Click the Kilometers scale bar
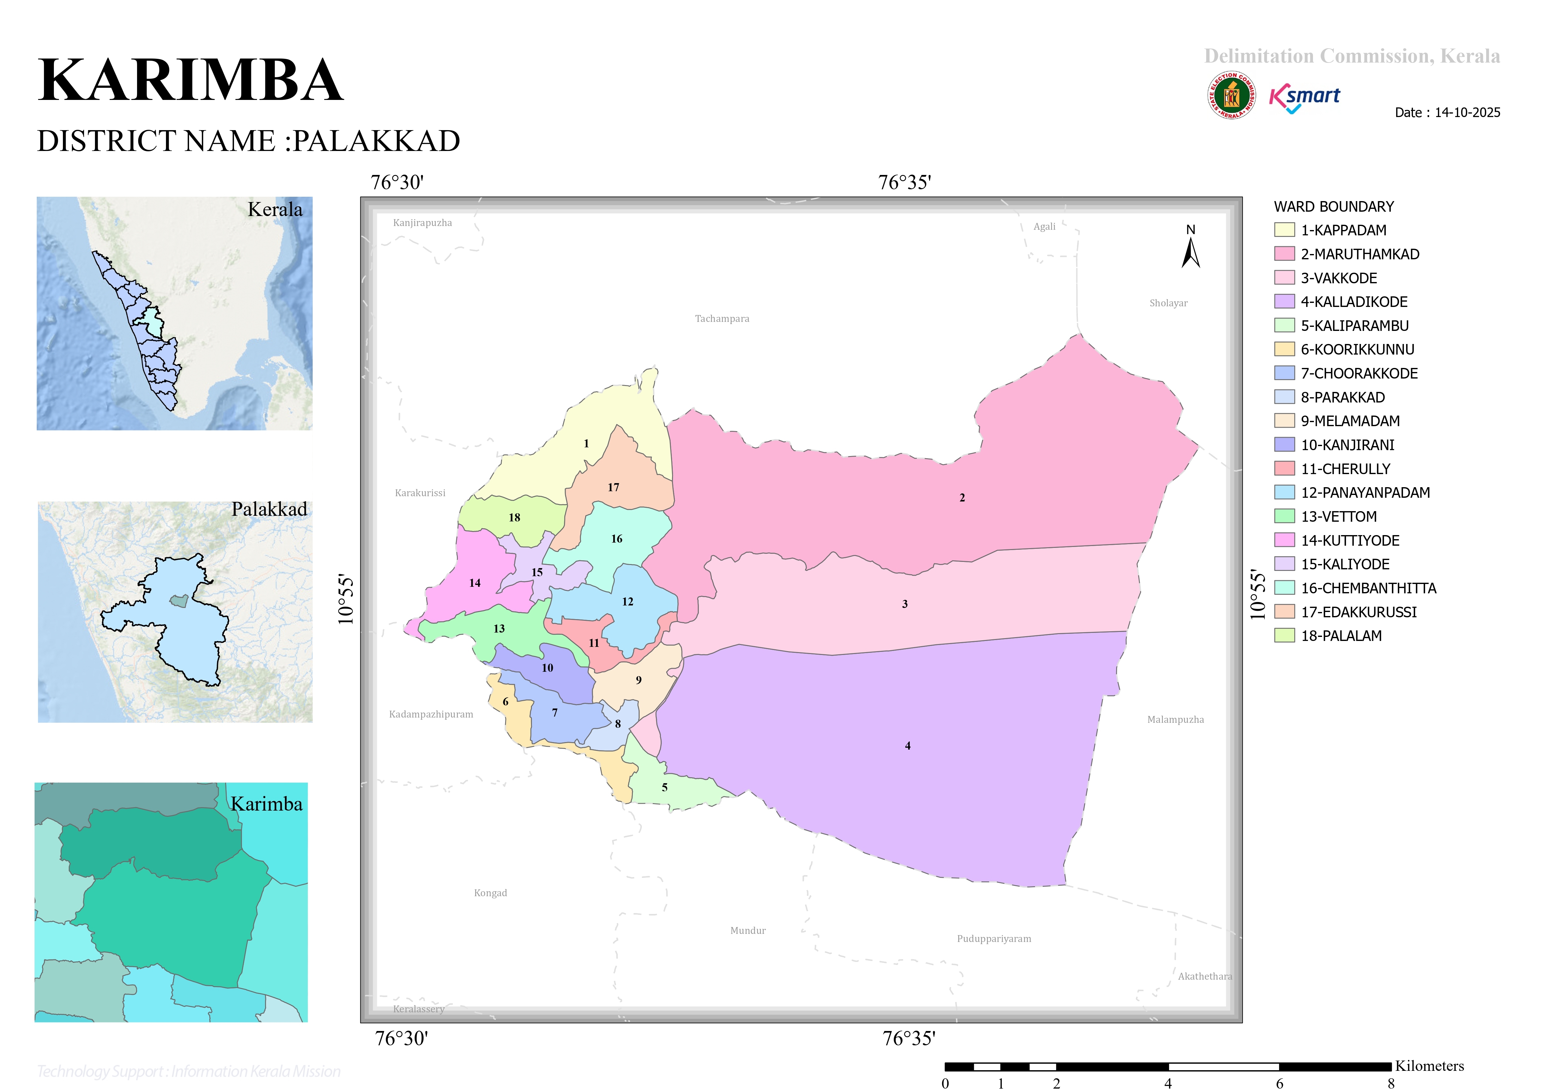 click(1168, 1066)
